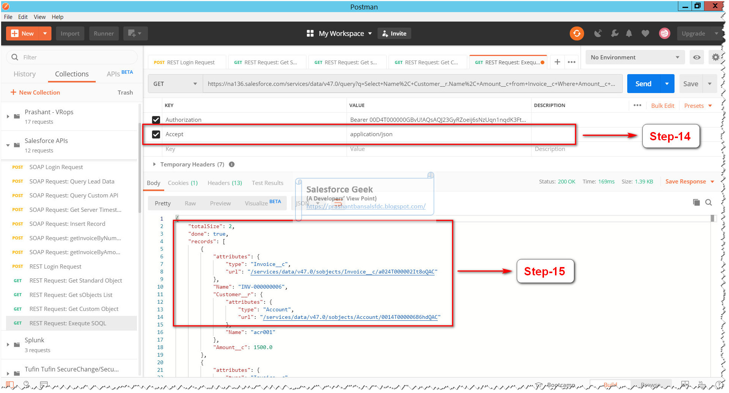Expand the Temporary Headers section
The width and height of the screenshot is (729, 393).
(x=154, y=164)
